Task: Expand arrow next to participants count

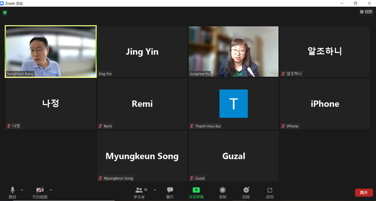Action: pyautogui.click(x=155, y=190)
